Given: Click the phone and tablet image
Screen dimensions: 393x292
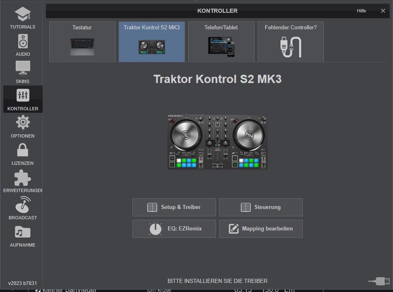Looking at the screenshot, I should click(x=221, y=47).
